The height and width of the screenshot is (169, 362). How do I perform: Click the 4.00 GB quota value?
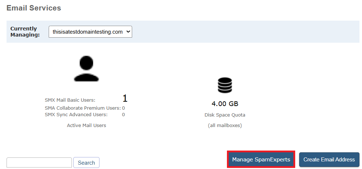click(x=225, y=104)
